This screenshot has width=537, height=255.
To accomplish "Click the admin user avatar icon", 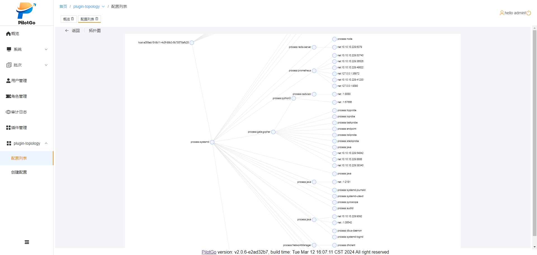I will click(x=502, y=13).
